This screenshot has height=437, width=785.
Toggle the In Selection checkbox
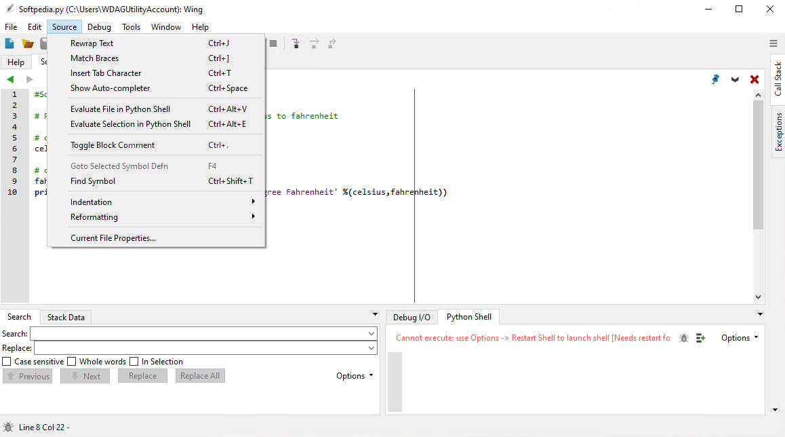(x=134, y=361)
